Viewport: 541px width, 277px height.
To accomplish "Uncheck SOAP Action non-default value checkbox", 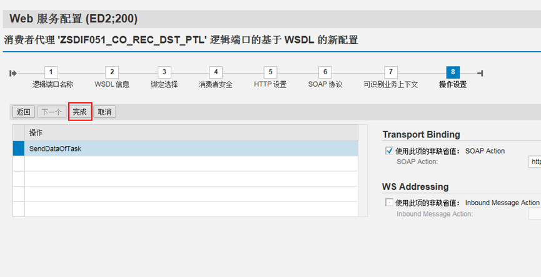I will click(389, 151).
